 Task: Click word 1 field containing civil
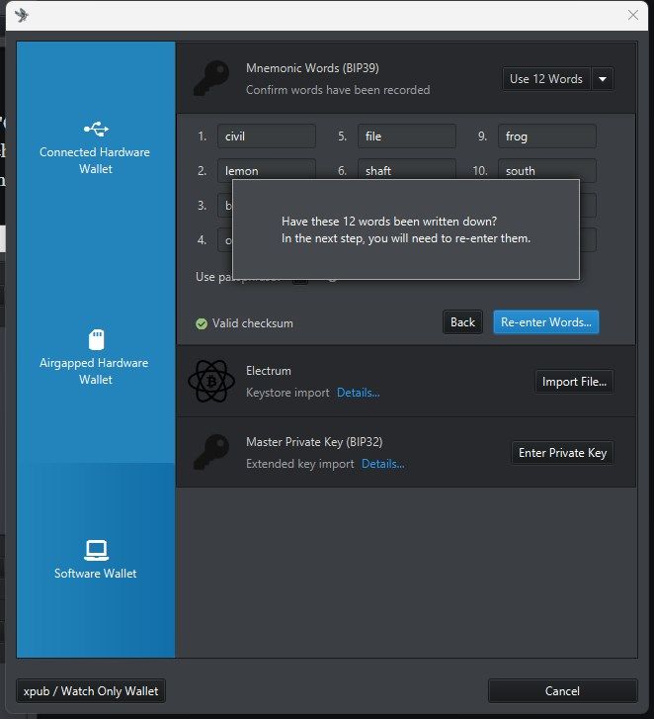pos(267,136)
